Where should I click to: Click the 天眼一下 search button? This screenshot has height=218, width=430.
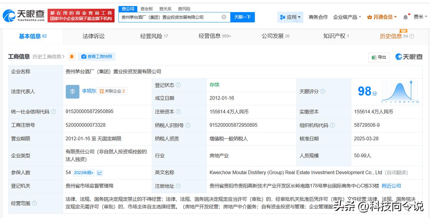pos(243,17)
